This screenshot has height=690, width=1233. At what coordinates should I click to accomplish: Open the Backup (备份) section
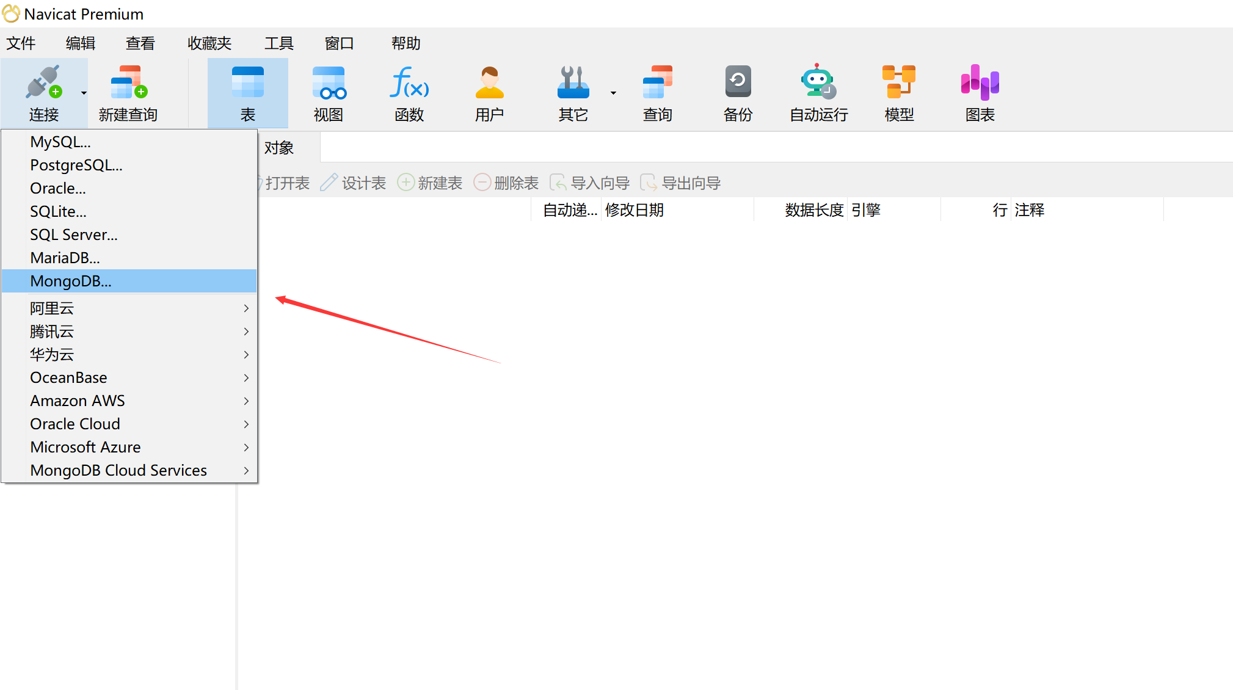point(738,82)
